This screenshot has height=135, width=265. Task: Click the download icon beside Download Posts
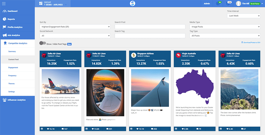pyautogui.click(x=242, y=42)
